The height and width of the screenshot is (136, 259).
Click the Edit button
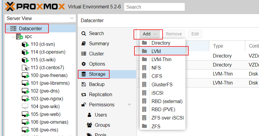pyautogui.click(x=195, y=34)
